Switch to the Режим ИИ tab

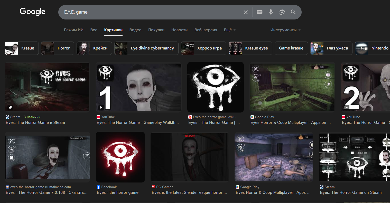pyautogui.click(x=74, y=30)
